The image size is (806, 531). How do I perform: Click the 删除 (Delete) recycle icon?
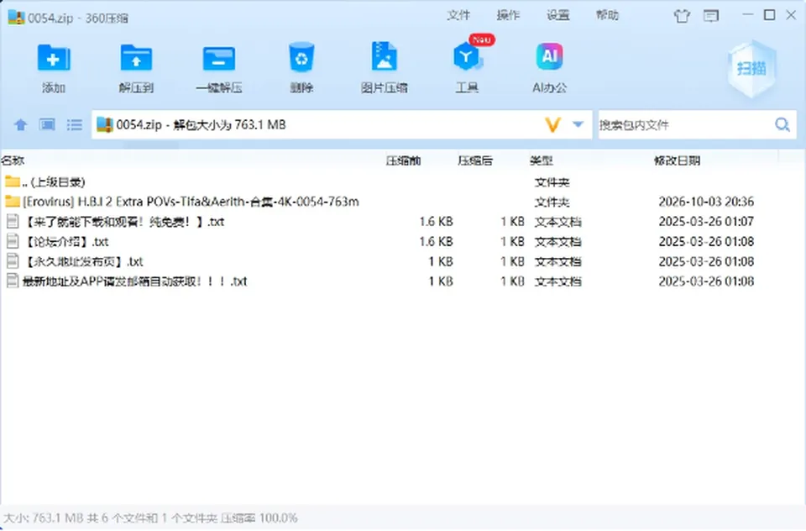(x=301, y=58)
